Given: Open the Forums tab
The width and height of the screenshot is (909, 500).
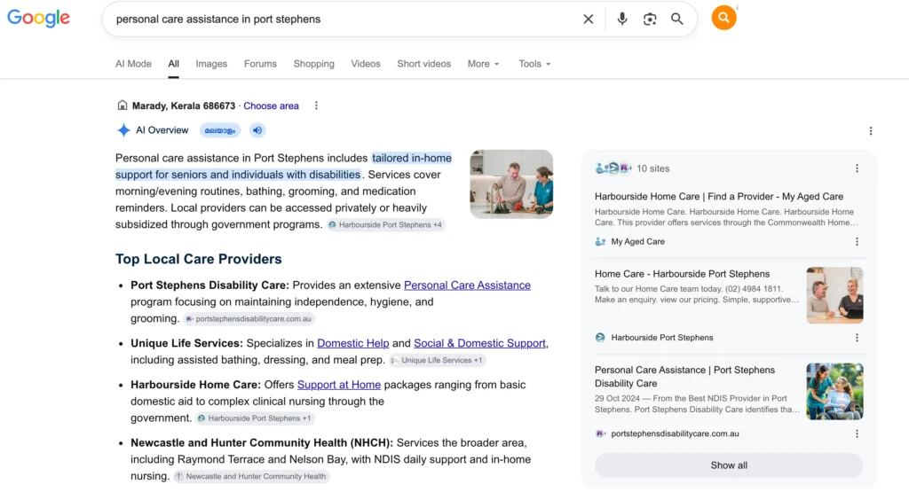Looking at the screenshot, I should pyautogui.click(x=260, y=64).
